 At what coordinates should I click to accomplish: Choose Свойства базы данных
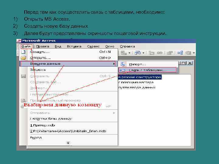(x=68, y=119)
